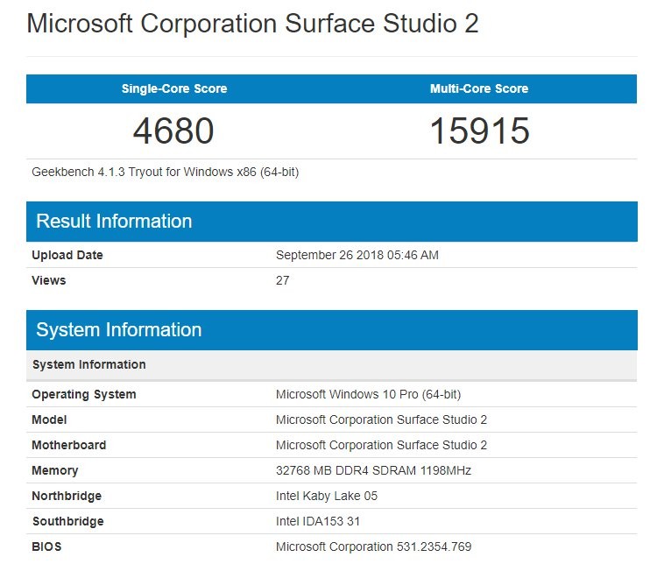Select the Multi-Core Score header
Viewport: 650px width, 564px height.
click(479, 88)
